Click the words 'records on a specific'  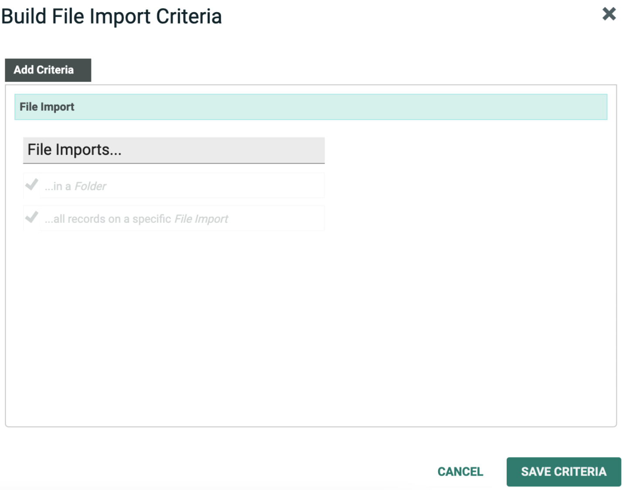119,219
